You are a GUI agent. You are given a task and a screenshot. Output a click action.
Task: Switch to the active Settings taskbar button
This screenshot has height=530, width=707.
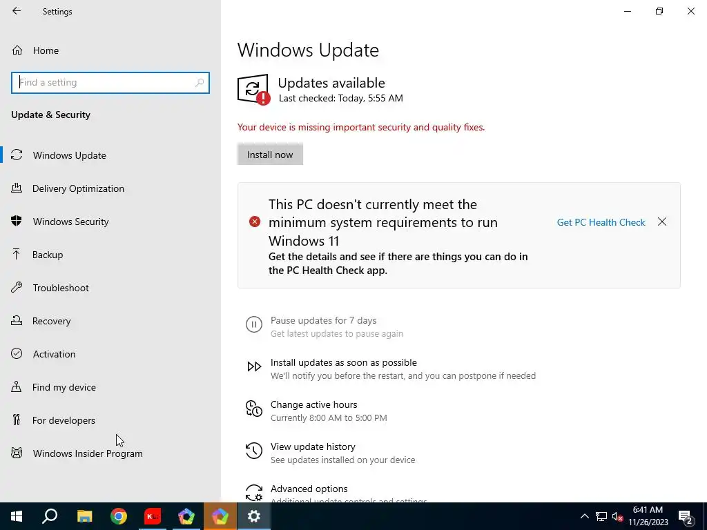(x=254, y=516)
